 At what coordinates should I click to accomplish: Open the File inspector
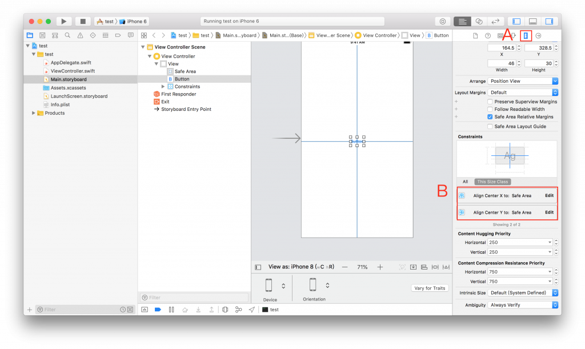coord(475,36)
